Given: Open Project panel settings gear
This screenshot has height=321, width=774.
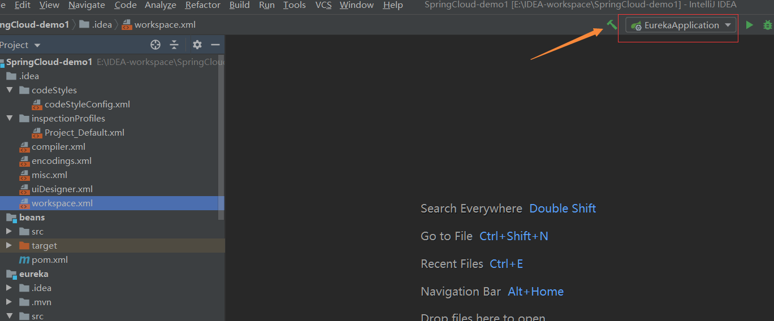Looking at the screenshot, I should click(197, 45).
